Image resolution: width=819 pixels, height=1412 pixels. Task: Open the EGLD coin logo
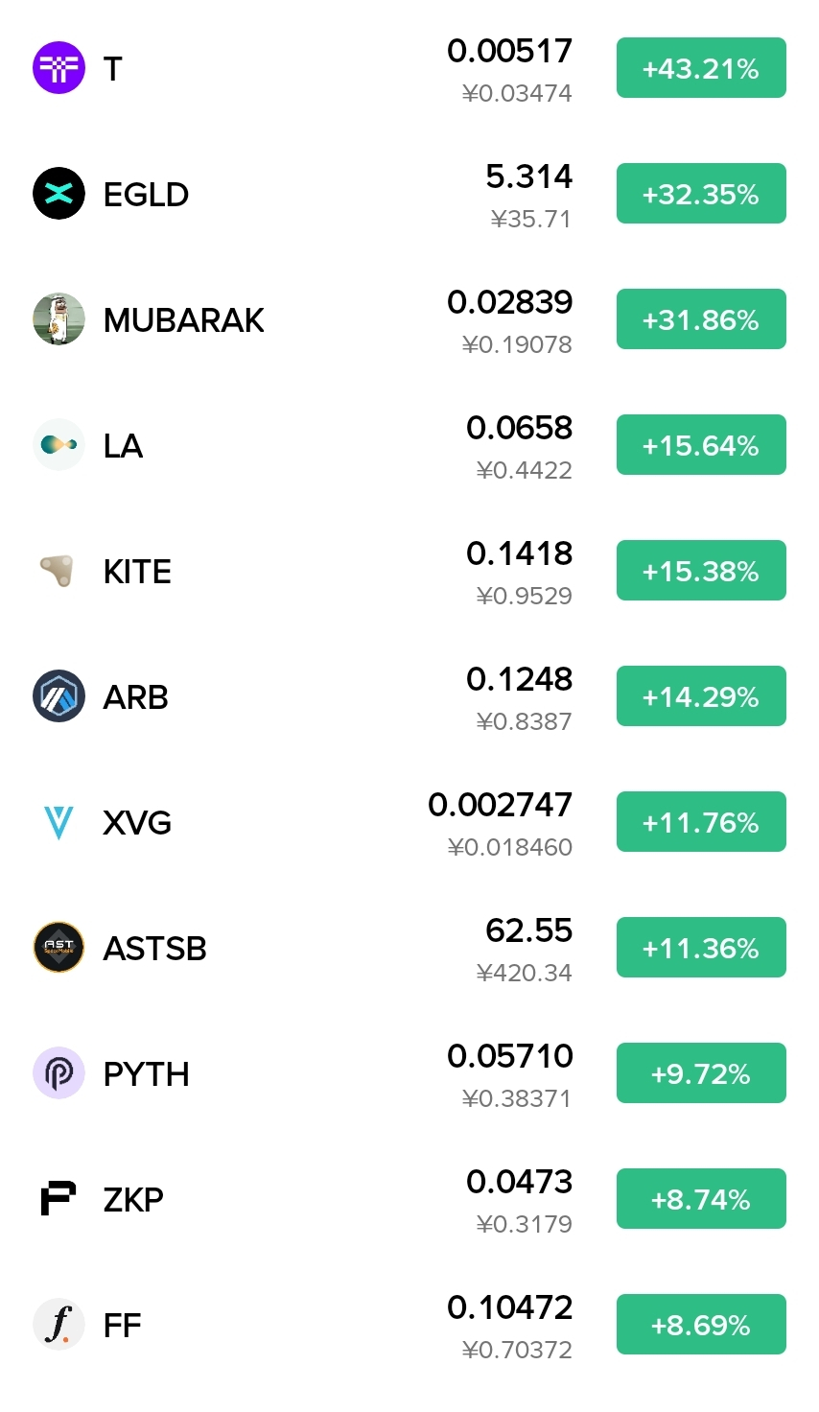(x=58, y=194)
